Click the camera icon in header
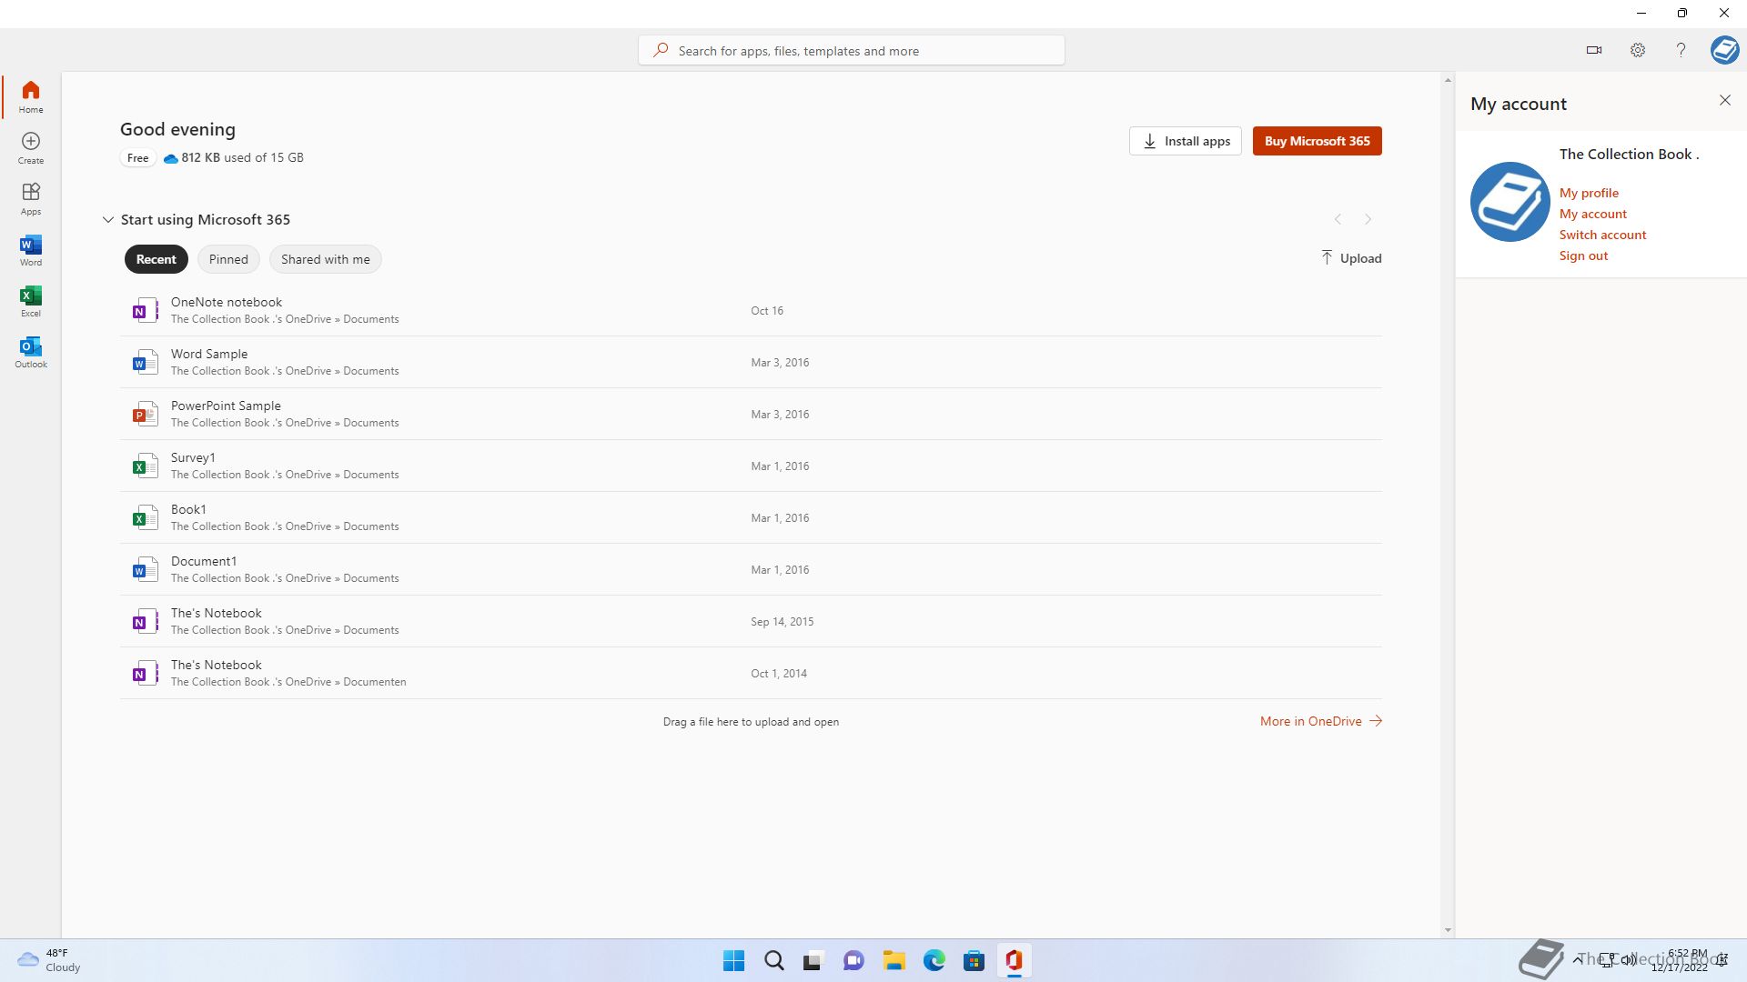Image resolution: width=1747 pixels, height=982 pixels. point(1594,50)
